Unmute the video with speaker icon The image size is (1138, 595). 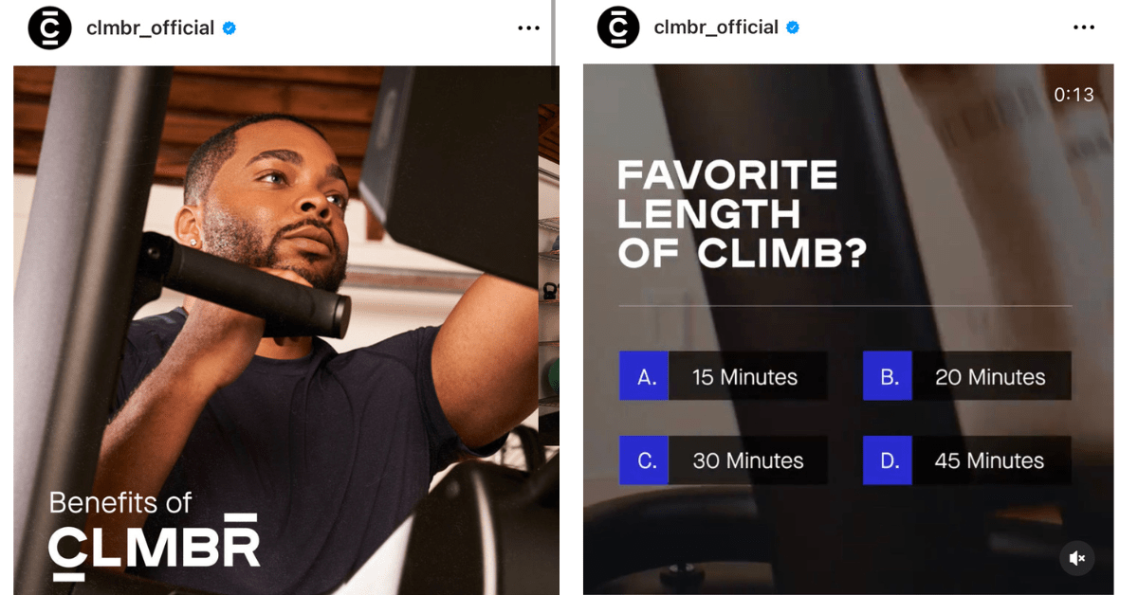pyautogui.click(x=1076, y=558)
